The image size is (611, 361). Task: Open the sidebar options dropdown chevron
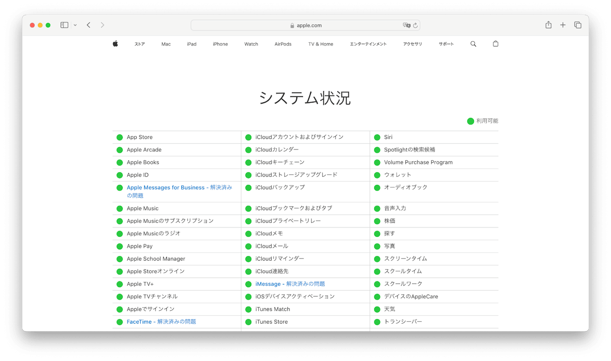[75, 25]
